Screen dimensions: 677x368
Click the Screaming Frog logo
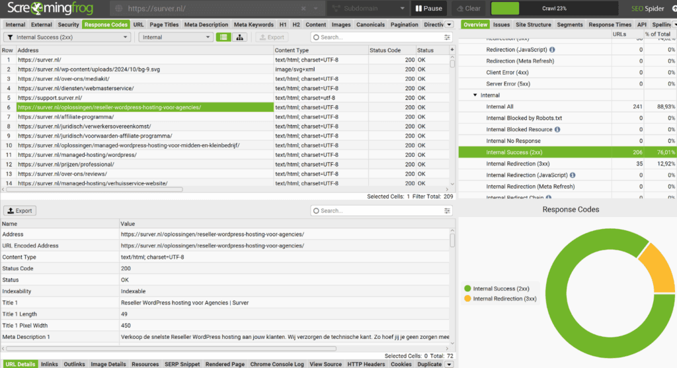click(50, 8)
